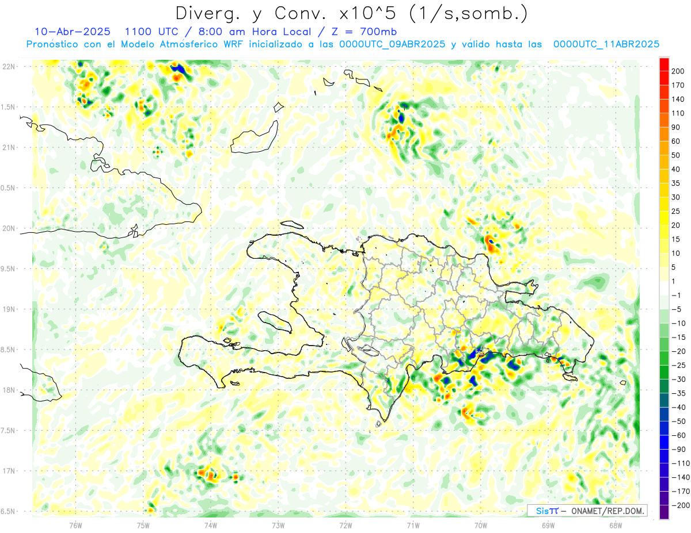The height and width of the screenshot is (533, 691).
Task: Click the "18N" latitude label
Action: 9,390
